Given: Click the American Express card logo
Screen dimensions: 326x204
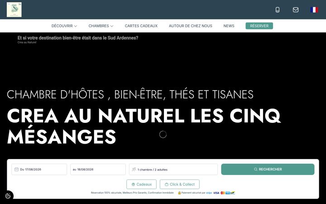Looking at the screenshot, I should [x=228, y=193].
